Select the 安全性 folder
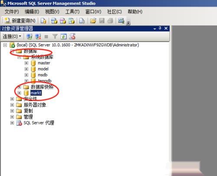The image size is (217, 176). (30, 99)
